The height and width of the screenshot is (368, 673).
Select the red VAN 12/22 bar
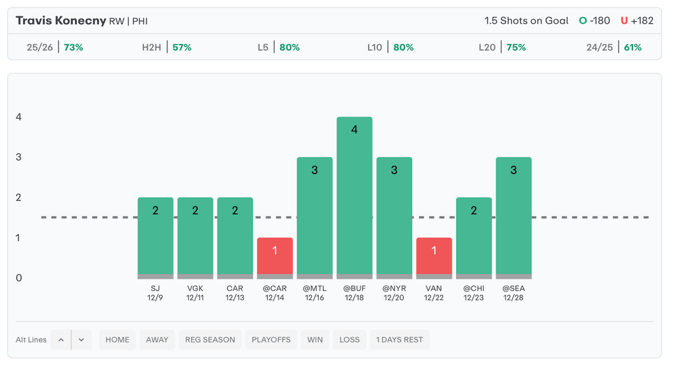434,256
